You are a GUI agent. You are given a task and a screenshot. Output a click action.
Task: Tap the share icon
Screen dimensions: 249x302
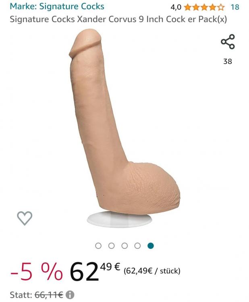click(228, 41)
